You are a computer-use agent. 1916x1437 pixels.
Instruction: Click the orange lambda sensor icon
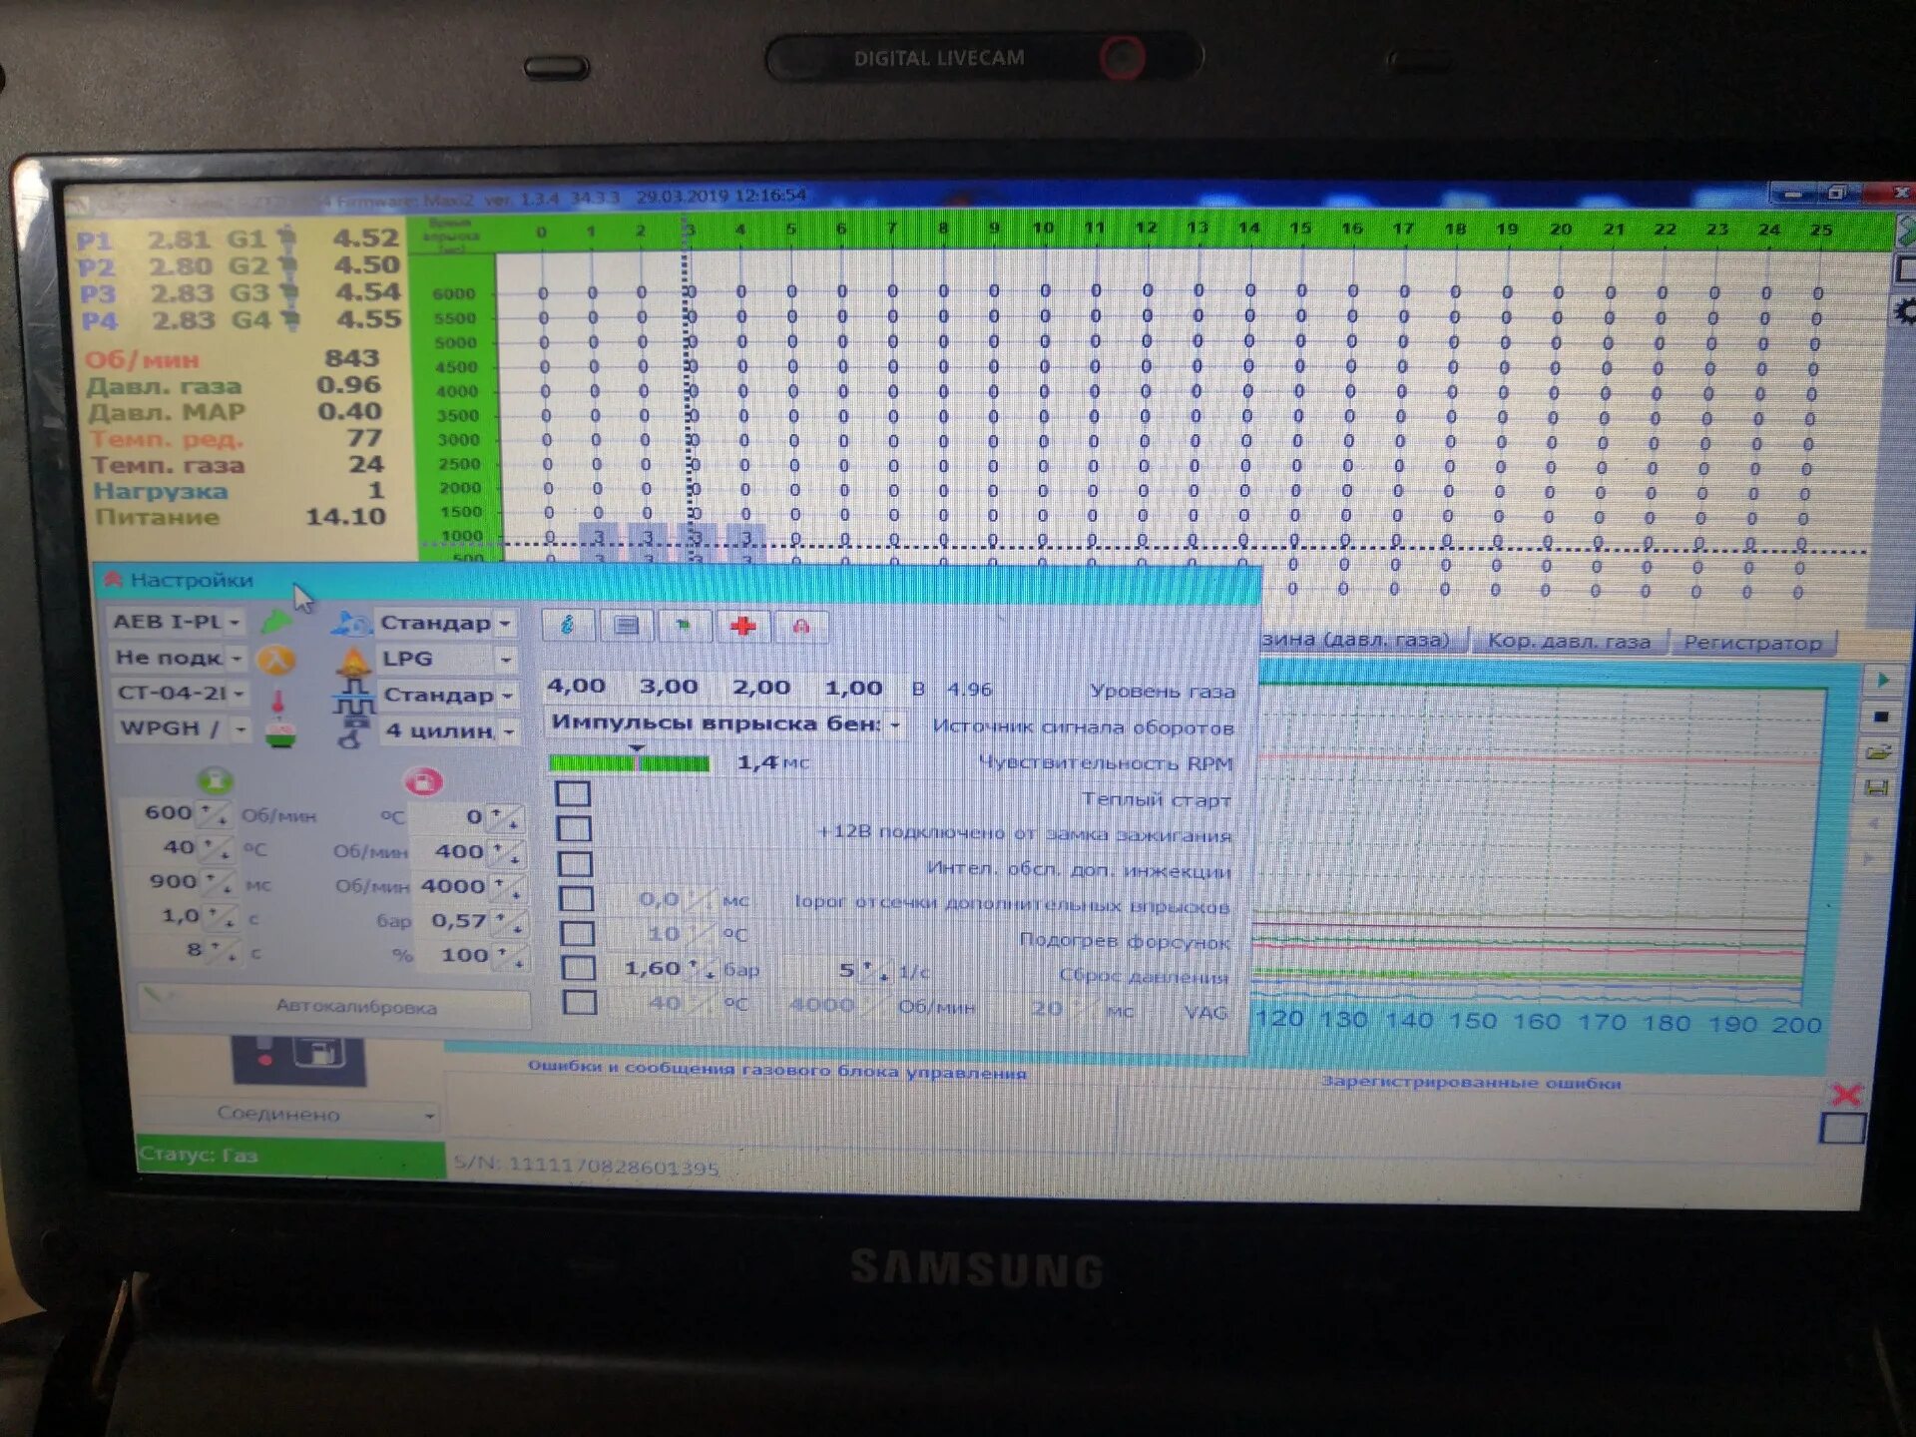pos(276,659)
